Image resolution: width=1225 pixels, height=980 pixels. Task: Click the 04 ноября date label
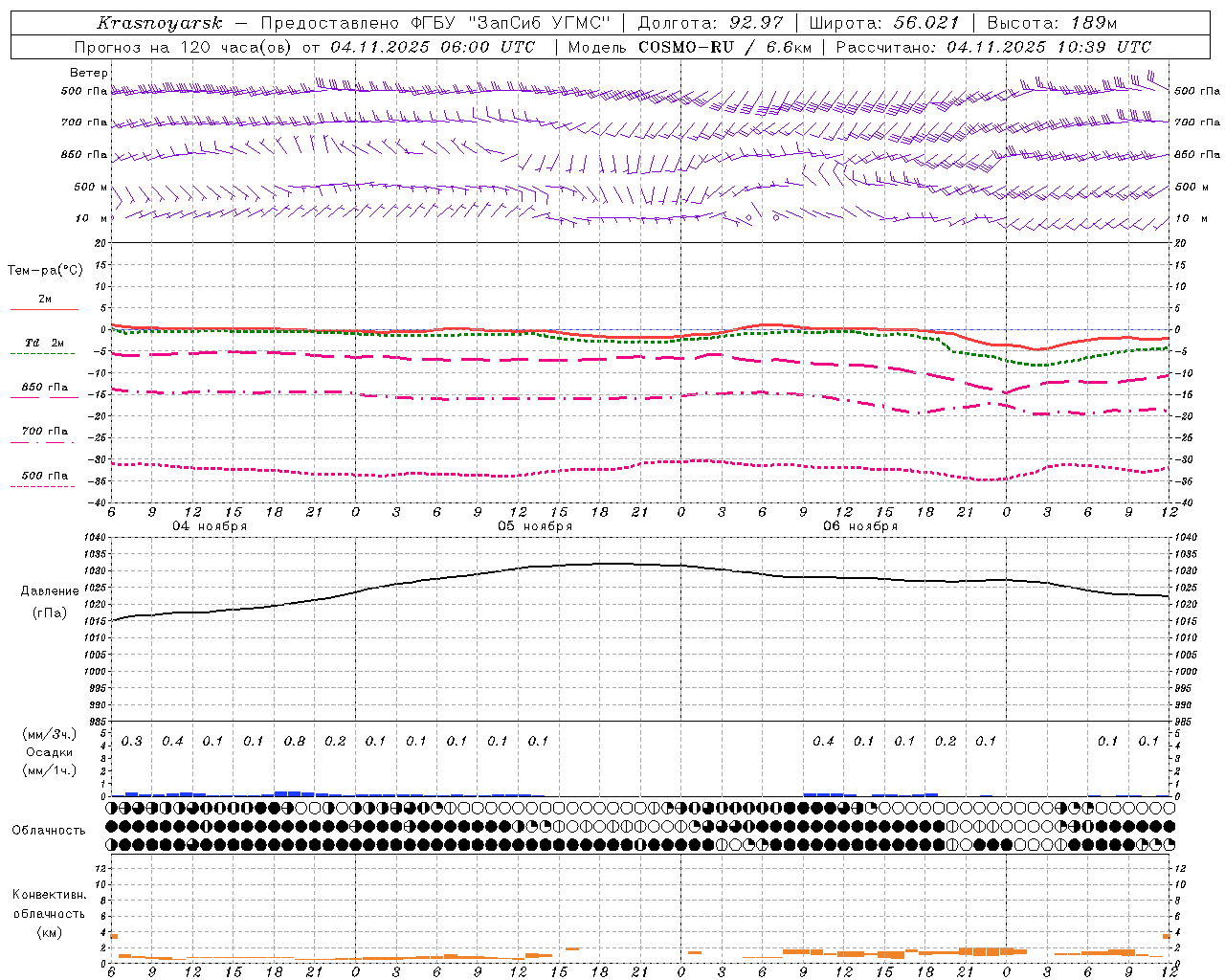(x=210, y=526)
